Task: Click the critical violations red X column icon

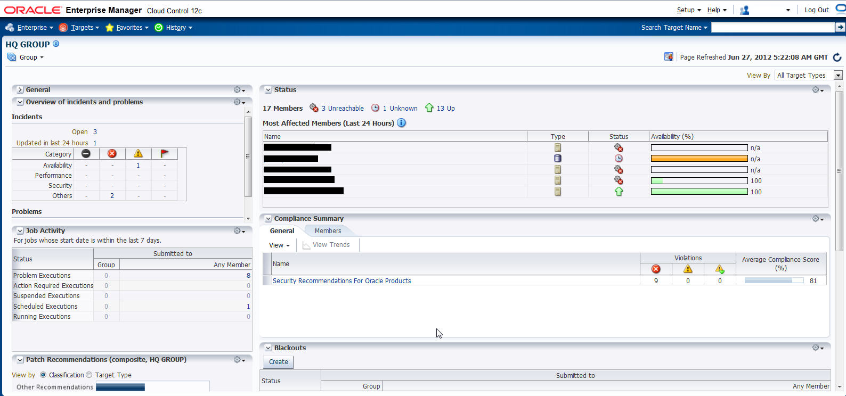Action: 656,269
